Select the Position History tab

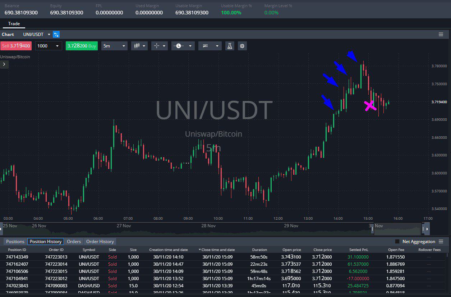pyautogui.click(x=46, y=242)
